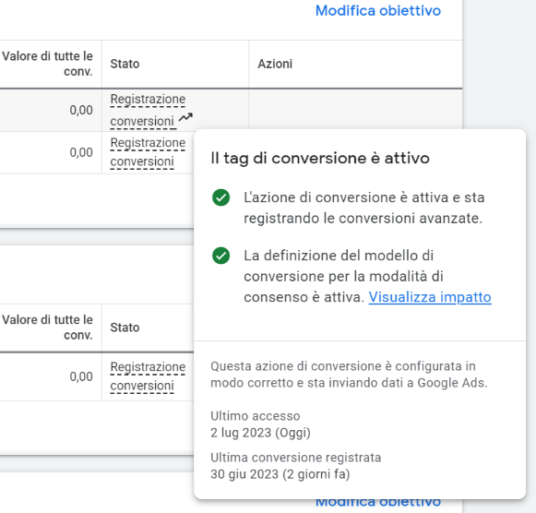Click the 0,00 value in the lower table
Screen dimensions: 536x513
81,376
